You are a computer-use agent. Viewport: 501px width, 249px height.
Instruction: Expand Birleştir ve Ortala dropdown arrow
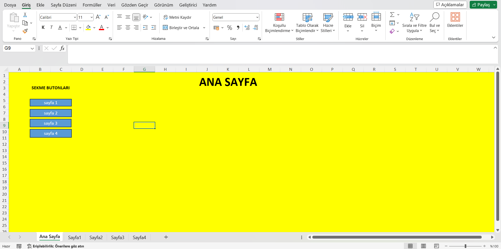click(x=204, y=28)
